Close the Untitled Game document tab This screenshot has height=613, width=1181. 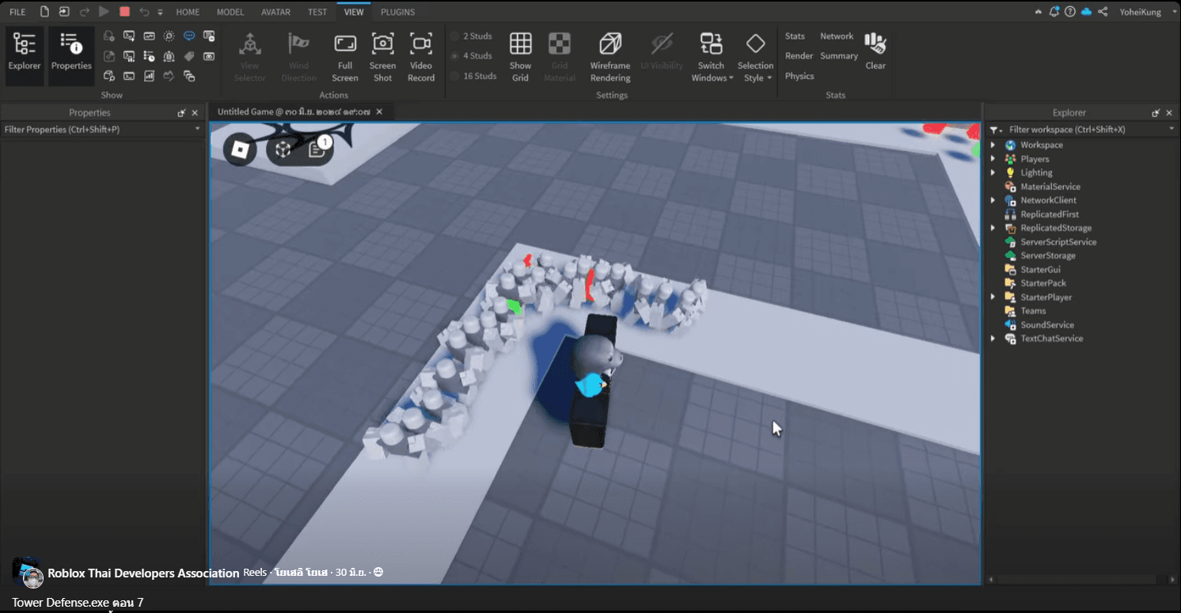tap(379, 112)
